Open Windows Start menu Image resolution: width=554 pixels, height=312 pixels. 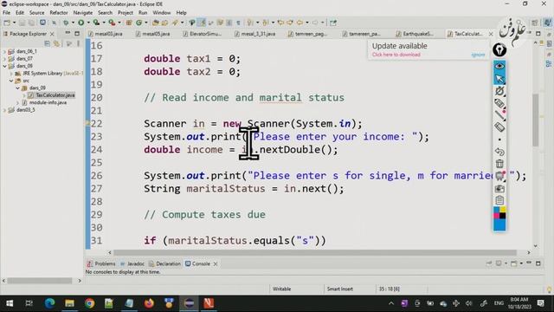(10, 303)
